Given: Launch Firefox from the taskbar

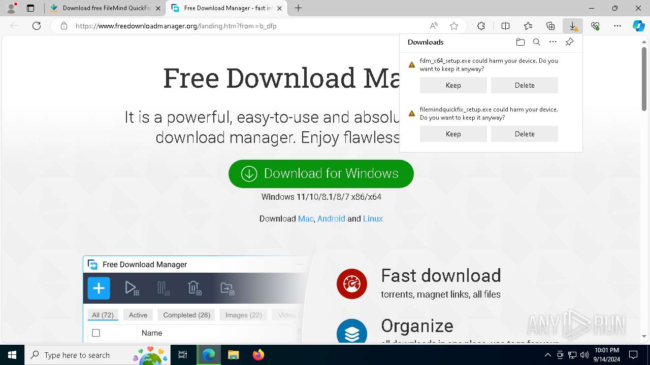Looking at the screenshot, I should pos(258,355).
